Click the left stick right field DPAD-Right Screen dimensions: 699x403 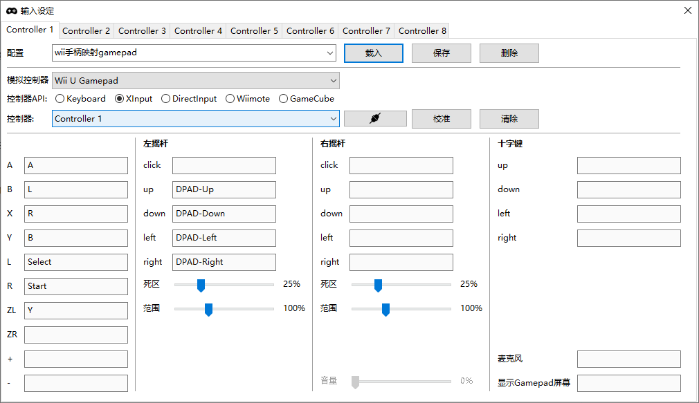click(224, 262)
